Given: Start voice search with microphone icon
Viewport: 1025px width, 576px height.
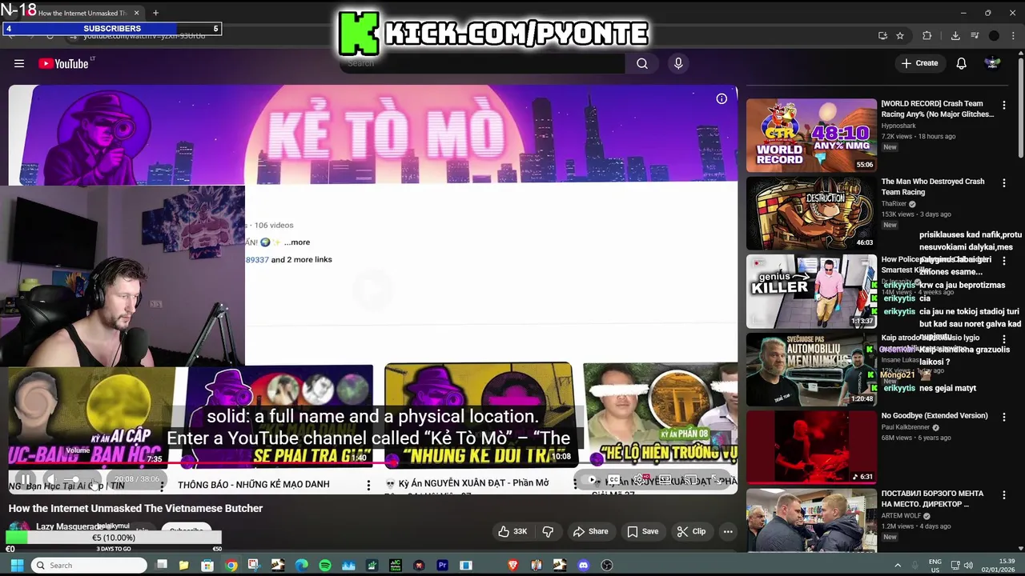Looking at the screenshot, I should click(678, 63).
